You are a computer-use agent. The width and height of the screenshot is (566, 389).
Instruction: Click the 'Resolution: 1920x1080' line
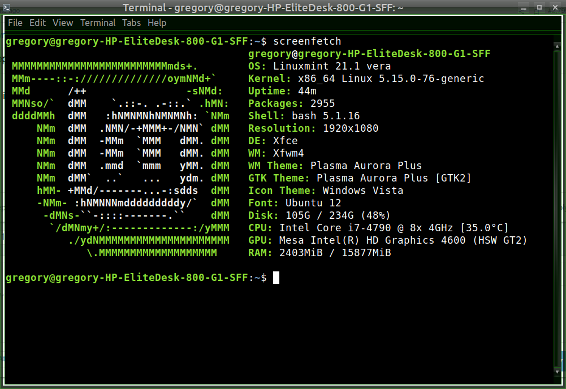(x=313, y=128)
